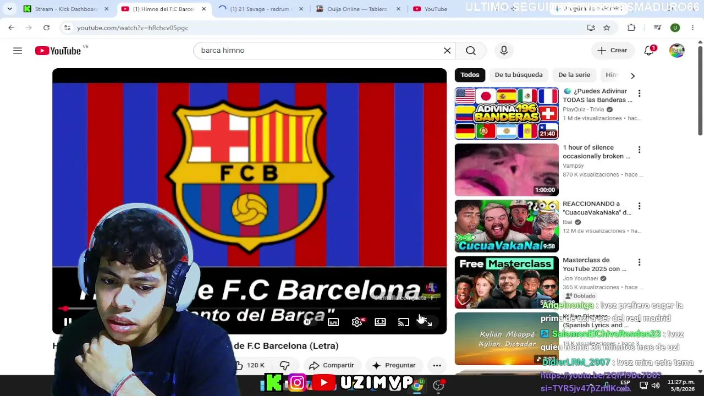This screenshot has height=396, width=704.
Task: Open the Vampsy channel link
Action: click(x=573, y=166)
